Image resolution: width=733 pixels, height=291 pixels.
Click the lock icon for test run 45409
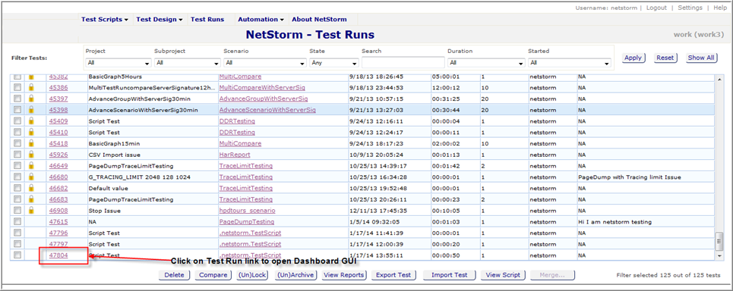click(x=32, y=120)
